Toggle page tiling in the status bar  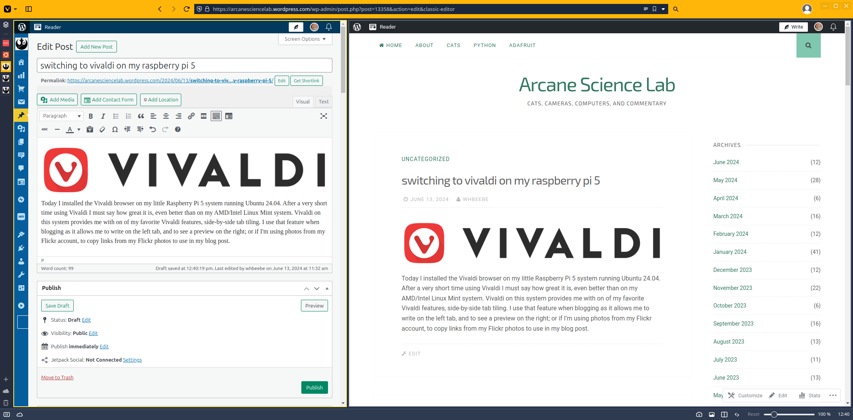(x=724, y=414)
